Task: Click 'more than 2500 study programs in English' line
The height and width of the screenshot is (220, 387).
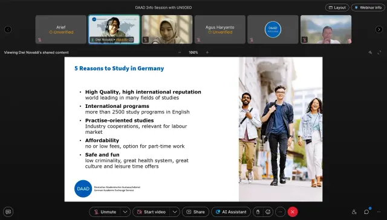Action: coord(137,112)
